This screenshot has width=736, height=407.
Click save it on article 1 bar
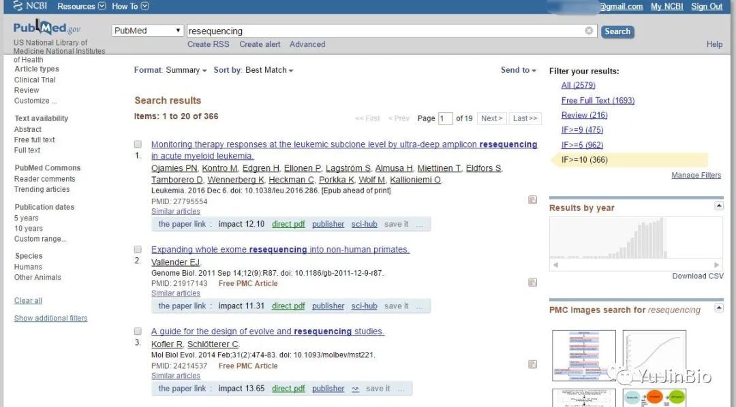point(396,224)
